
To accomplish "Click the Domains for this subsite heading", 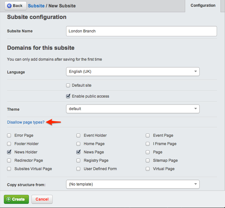I will [x=41, y=48].
